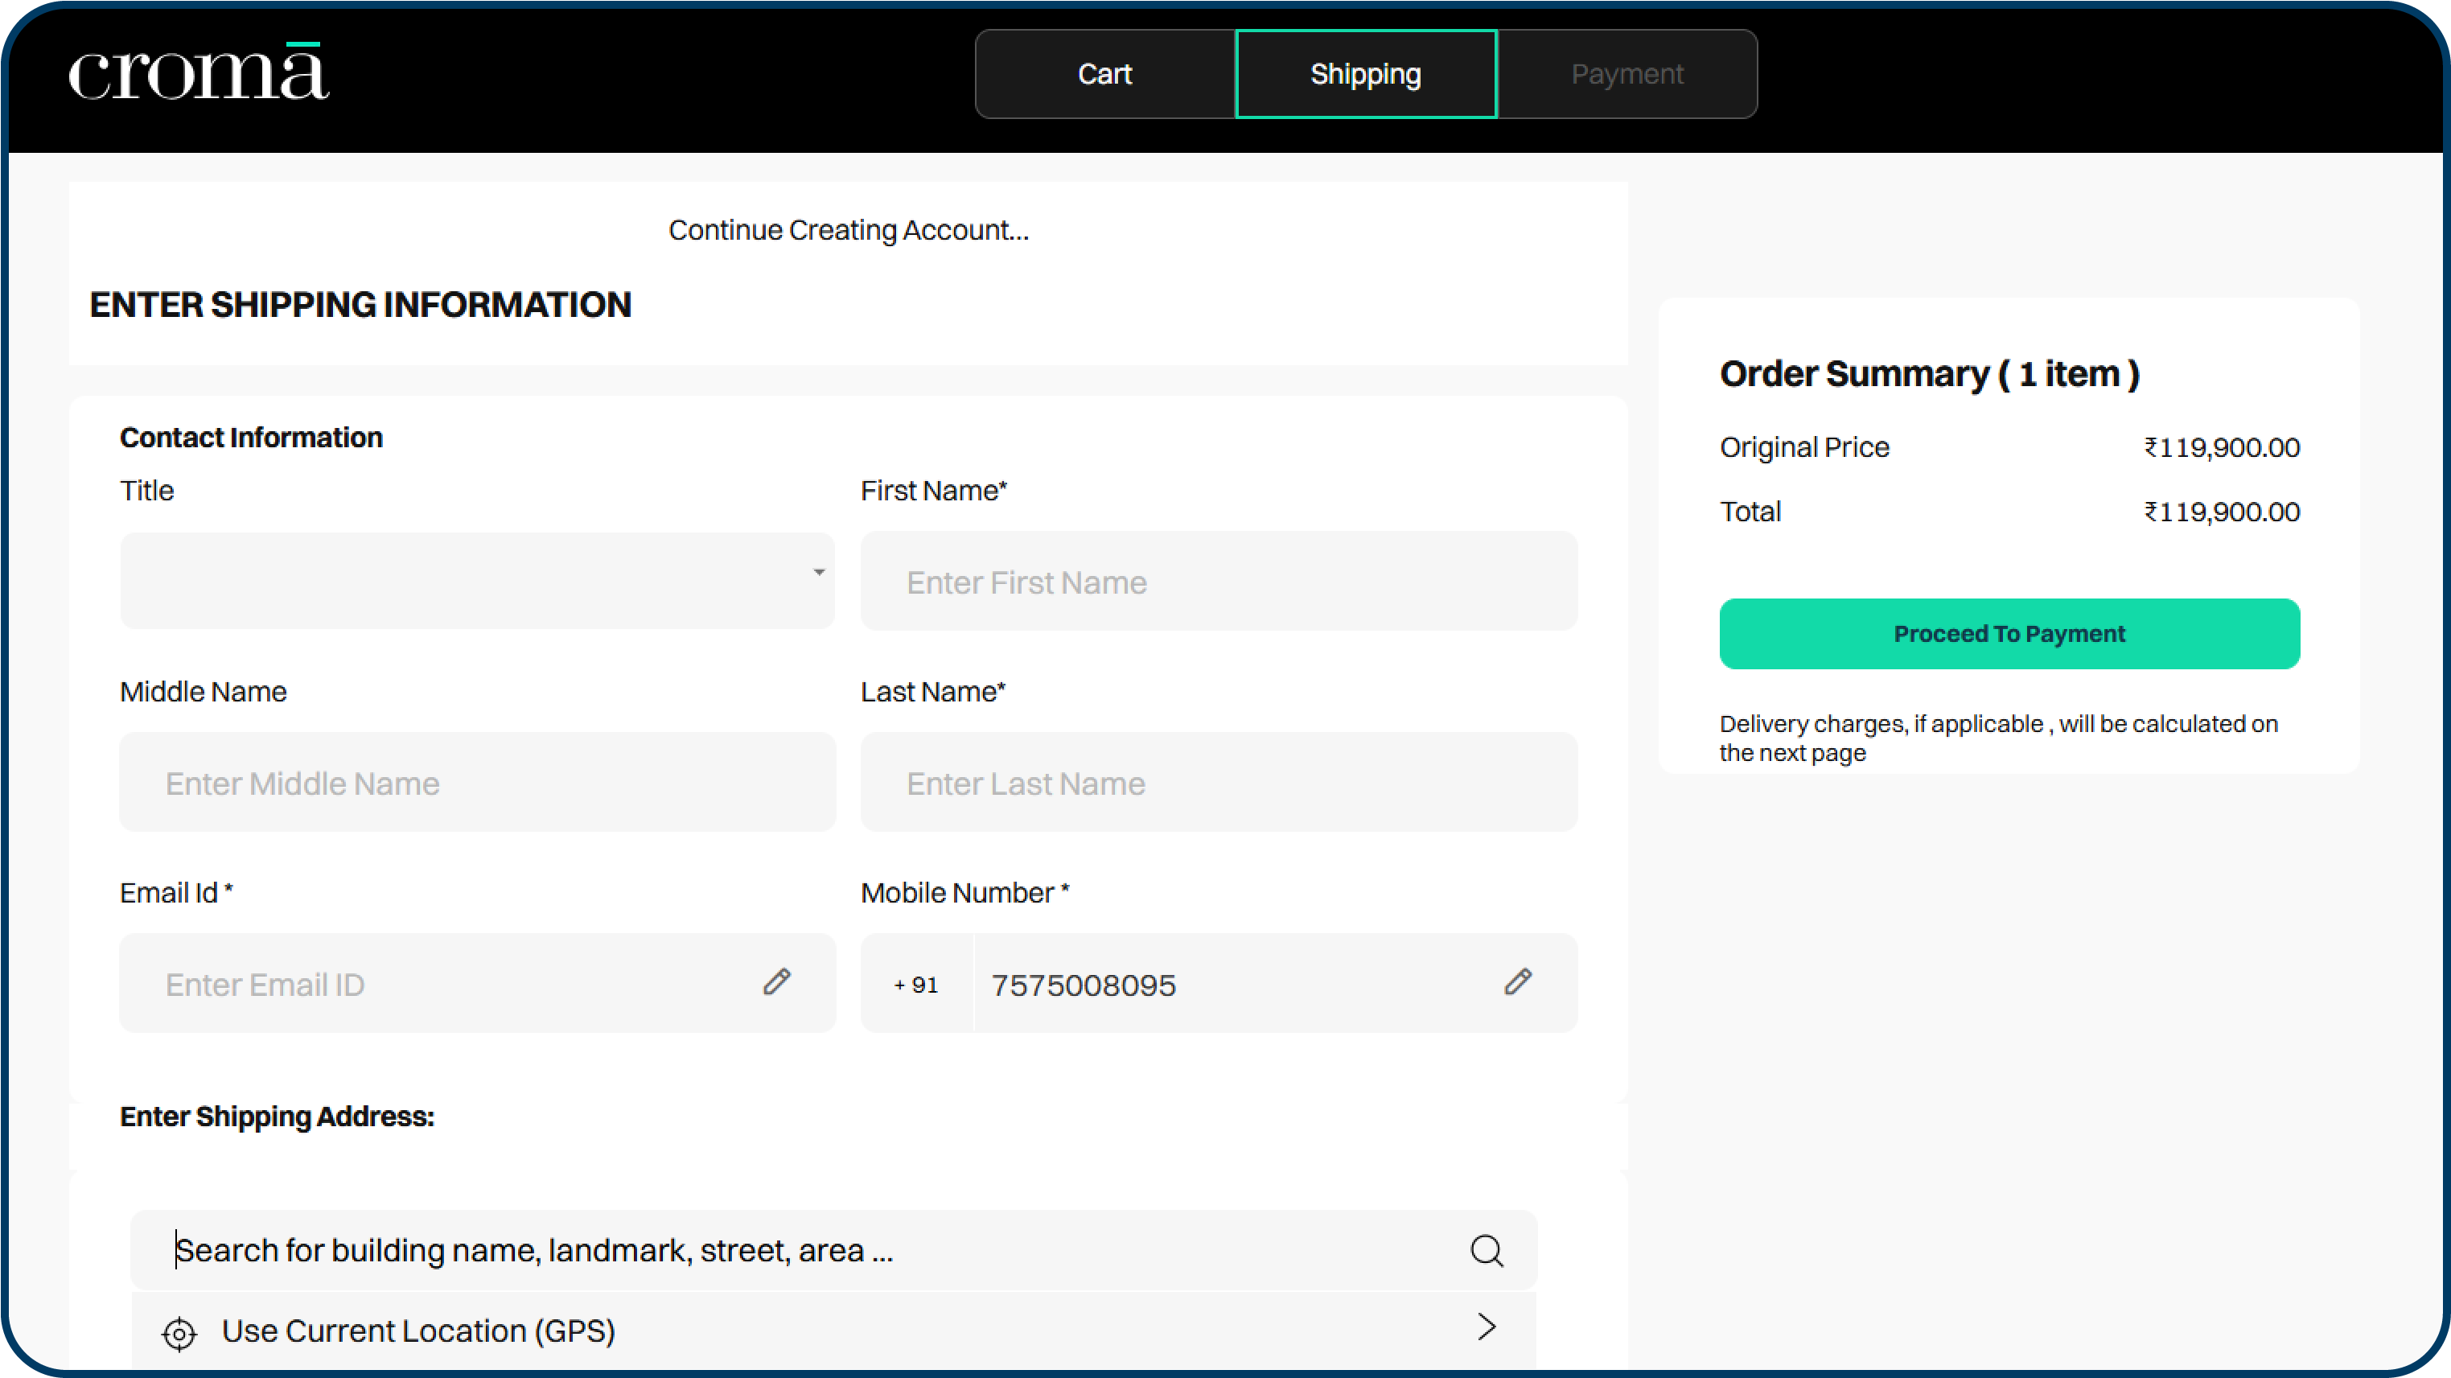Click the Enter Middle Name field
This screenshot has width=2451, height=1378.
pos(478,782)
